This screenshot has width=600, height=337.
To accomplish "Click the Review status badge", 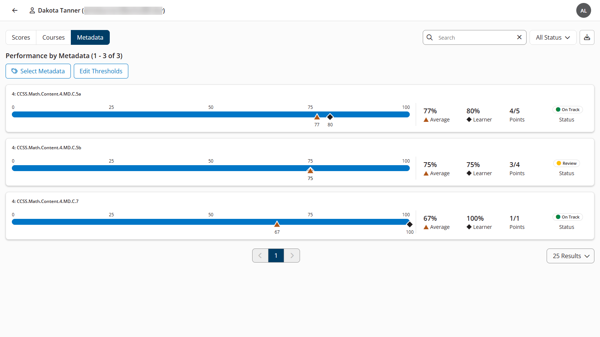I will (x=567, y=163).
